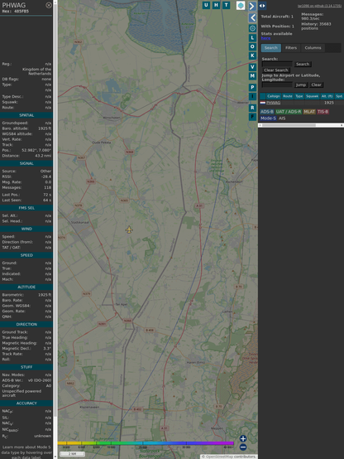Switch to the Filters tab
Screen dimensions: 344x459
[x=291, y=48]
